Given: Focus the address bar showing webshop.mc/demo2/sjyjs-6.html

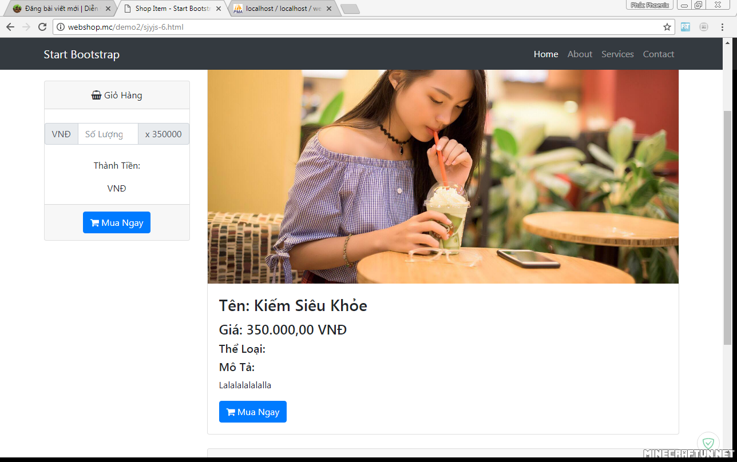Looking at the screenshot, I should coord(363,27).
